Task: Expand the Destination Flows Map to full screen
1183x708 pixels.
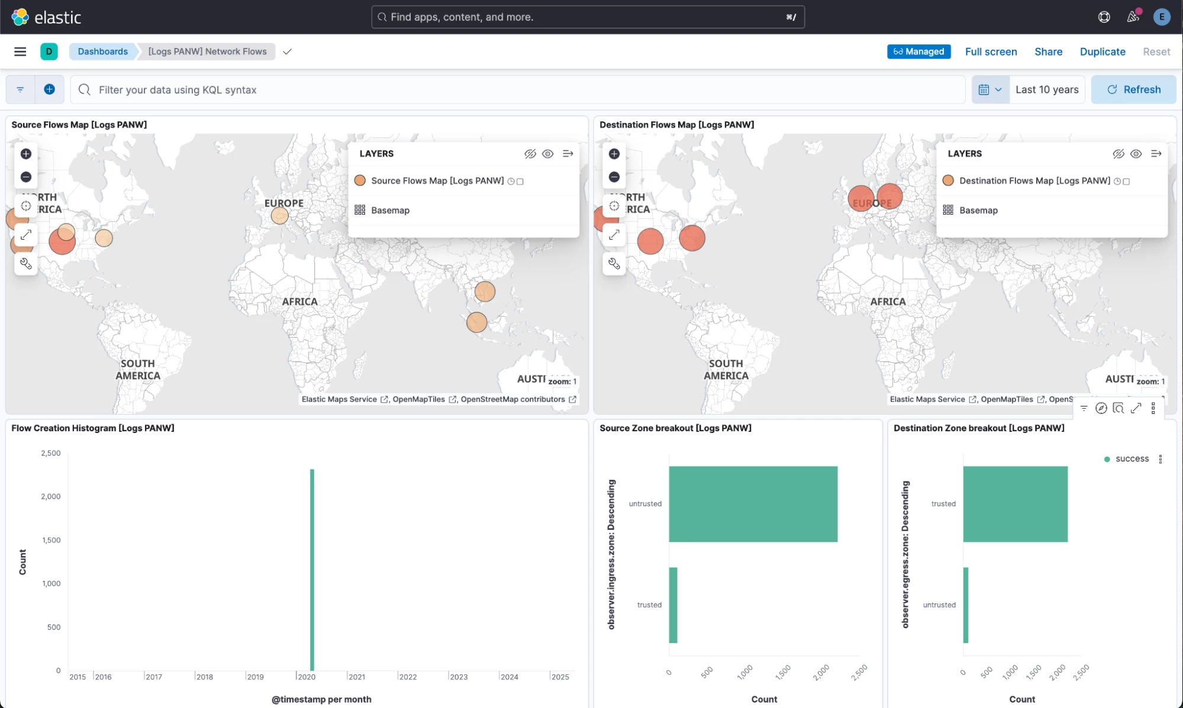Action: pyautogui.click(x=614, y=235)
